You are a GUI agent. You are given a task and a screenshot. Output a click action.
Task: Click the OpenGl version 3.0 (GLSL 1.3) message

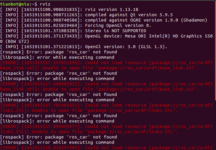[x=126, y=47]
